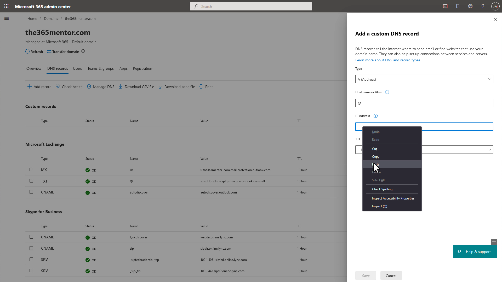Image resolution: width=502 pixels, height=282 pixels.
Task: Select the lyncdiscover CNAME checkbox
Action: point(31,237)
